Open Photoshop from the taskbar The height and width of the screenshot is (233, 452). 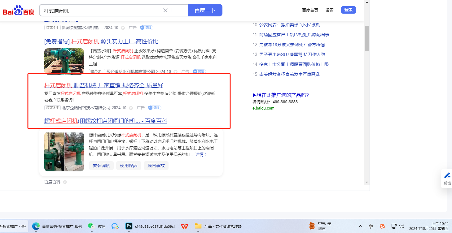pos(129,226)
